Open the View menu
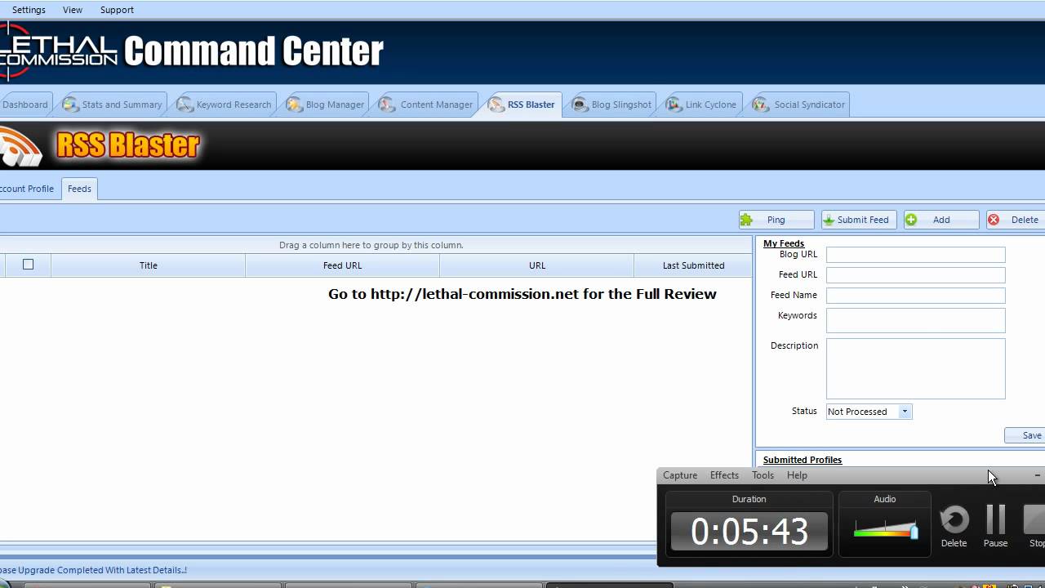 pyautogui.click(x=73, y=10)
